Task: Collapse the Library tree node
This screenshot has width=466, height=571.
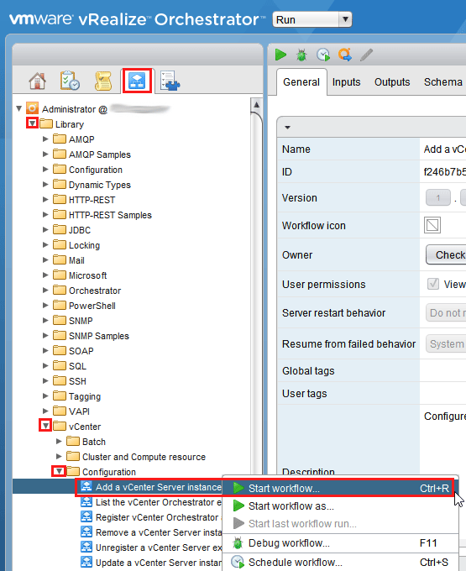Action: click(x=33, y=123)
